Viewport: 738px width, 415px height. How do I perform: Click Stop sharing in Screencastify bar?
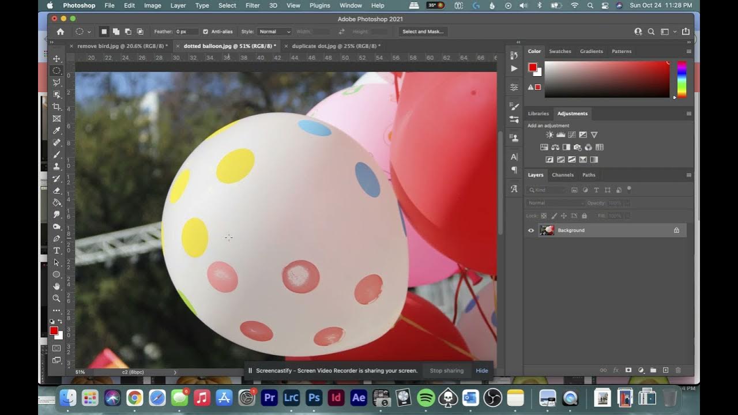[447, 371]
